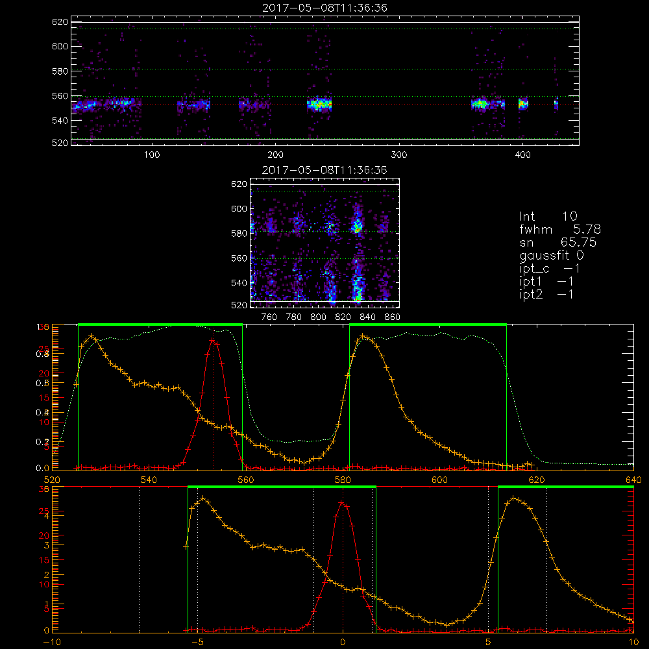Screen dimensions: 649x649
Task: Click x-axis label 800 on middle image
Action: (318, 317)
